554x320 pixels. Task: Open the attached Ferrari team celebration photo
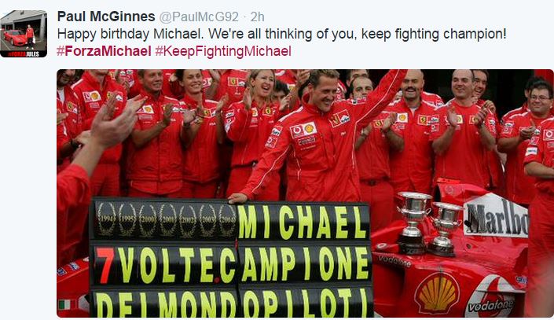(305, 193)
